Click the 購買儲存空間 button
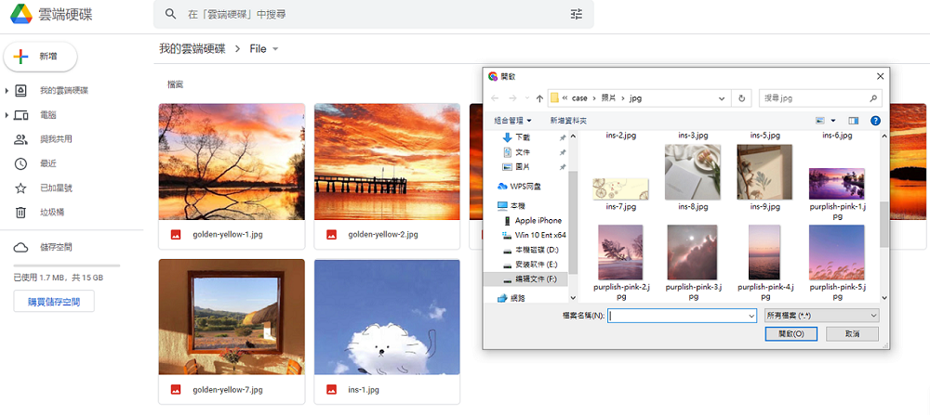The image size is (930, 415). tap(54, 302)
